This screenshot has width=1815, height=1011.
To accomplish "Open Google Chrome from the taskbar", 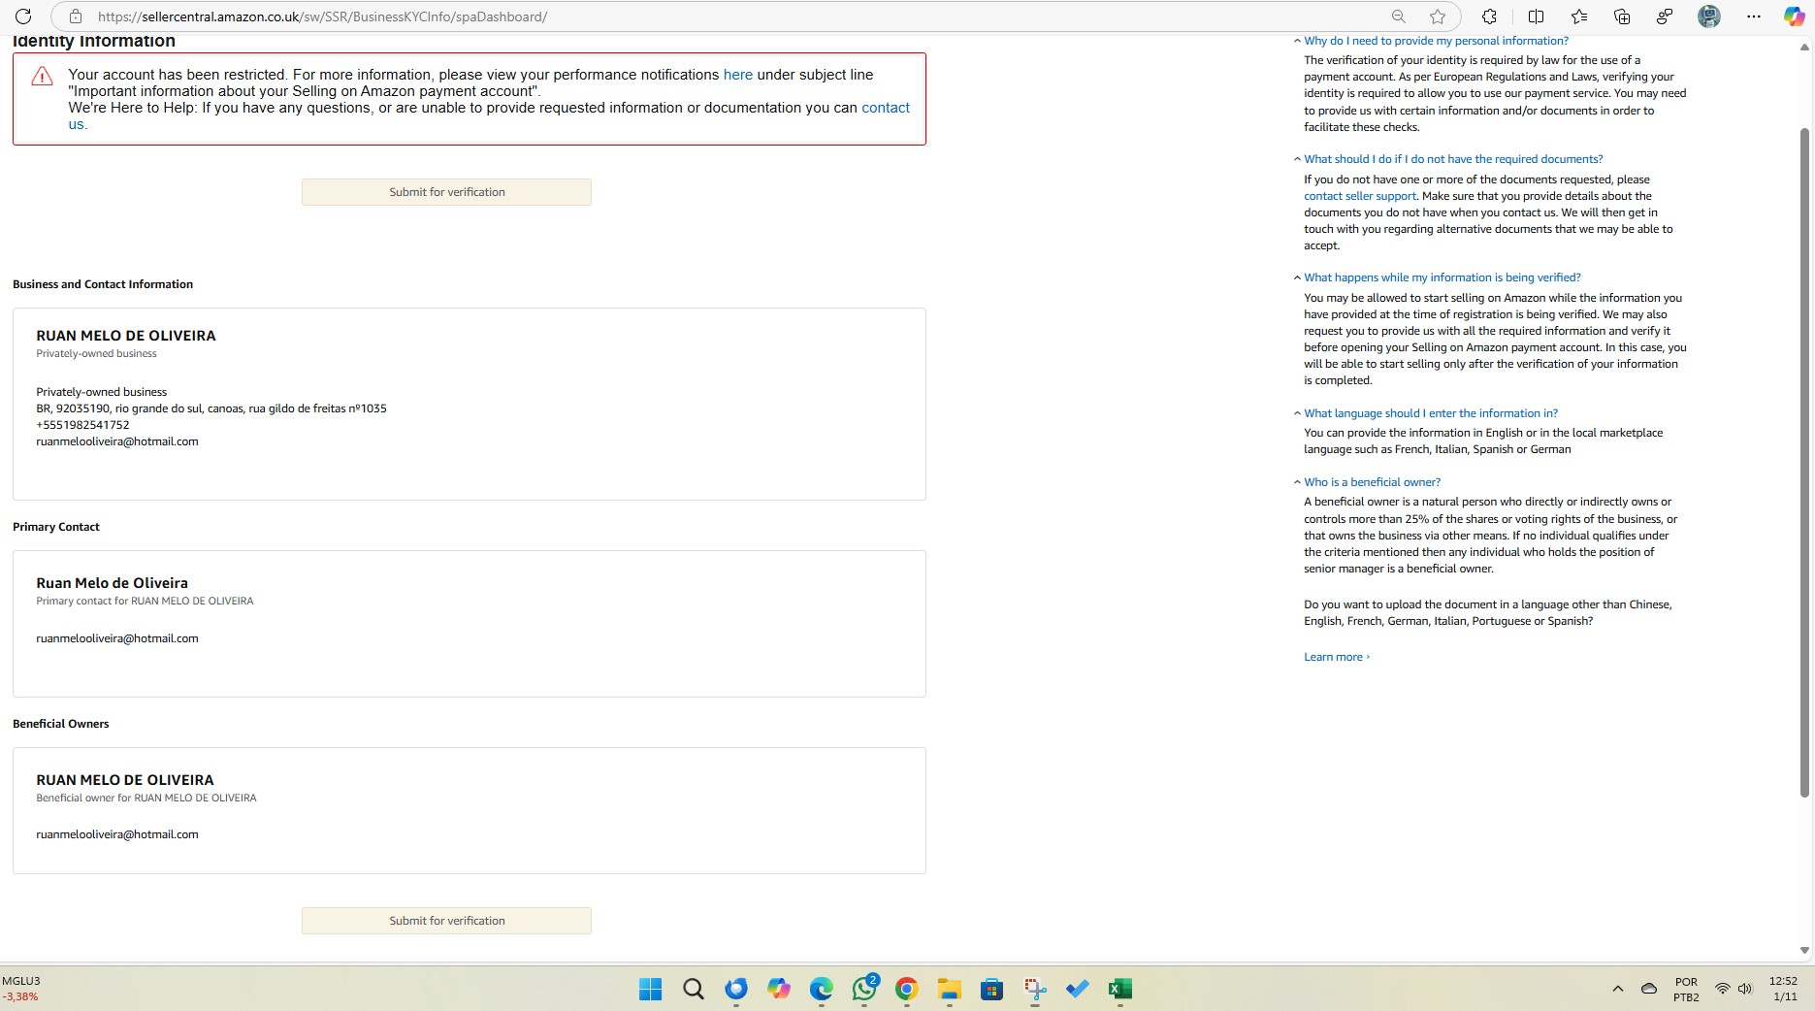I will tap(907, 989).
